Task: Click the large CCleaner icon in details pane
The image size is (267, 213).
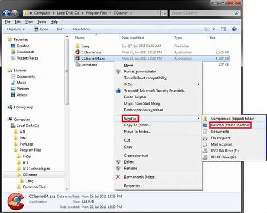Action: click(16, 202)
